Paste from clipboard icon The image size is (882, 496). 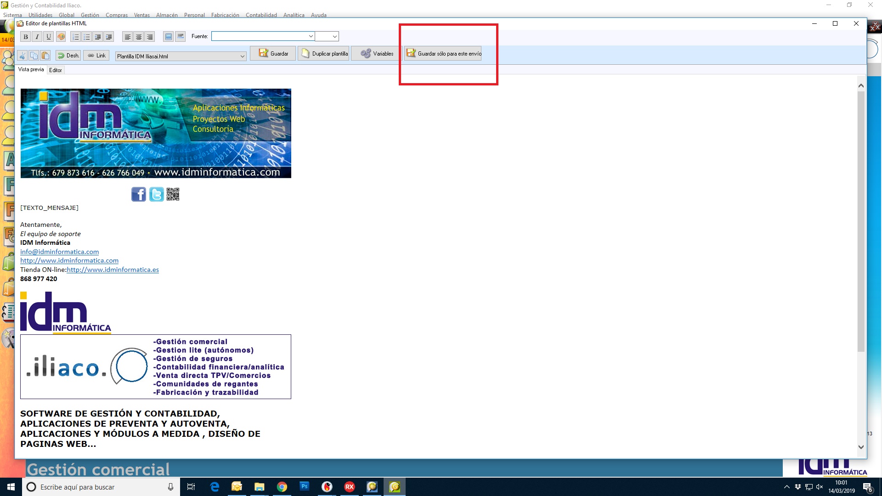(x=45, y=56)
